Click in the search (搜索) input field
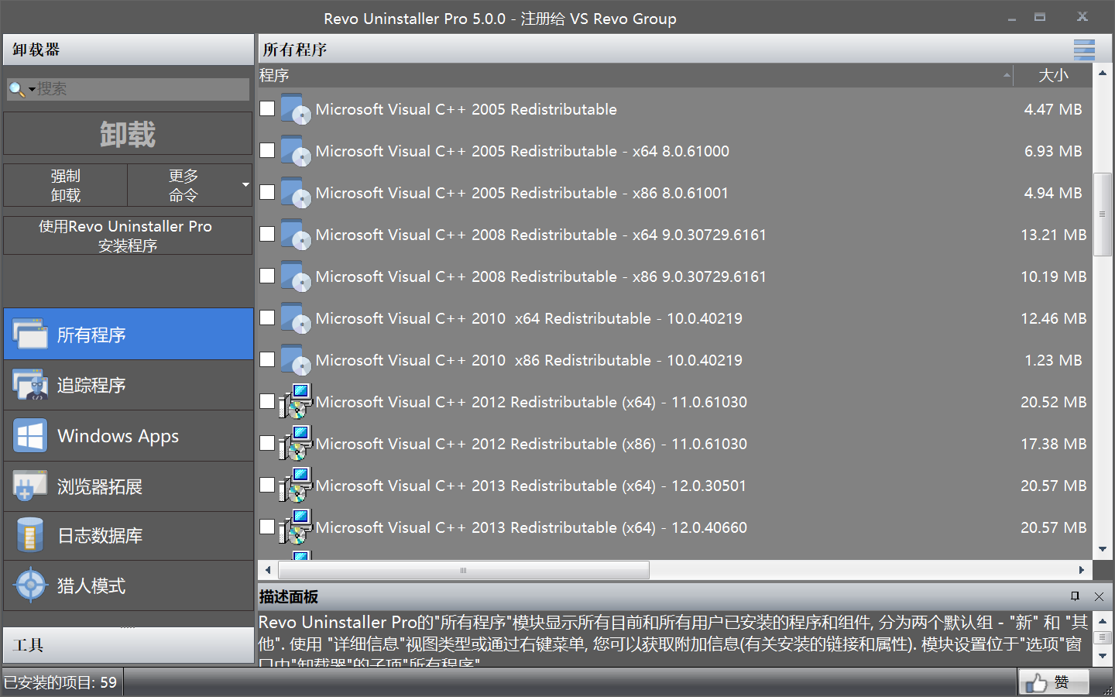This screenshot has height=697, width=1115. click(x=142, y=89)
